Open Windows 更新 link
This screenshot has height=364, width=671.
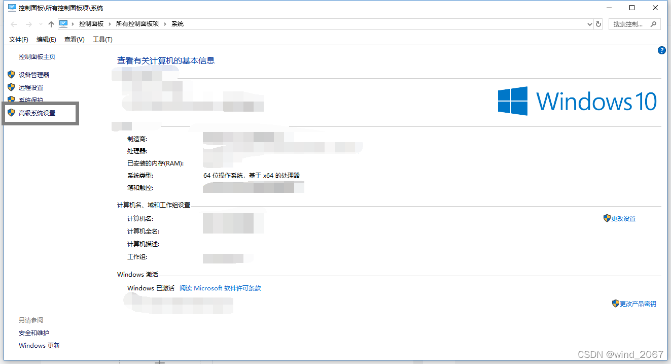39,346
